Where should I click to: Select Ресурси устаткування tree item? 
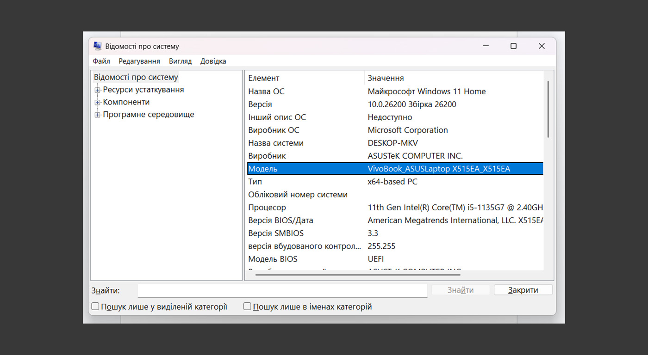(143, 90)
